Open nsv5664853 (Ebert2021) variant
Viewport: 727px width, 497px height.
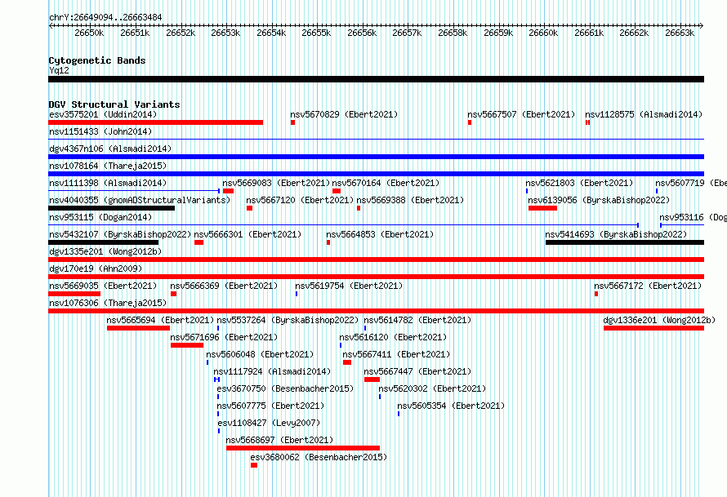coord(380,234)
